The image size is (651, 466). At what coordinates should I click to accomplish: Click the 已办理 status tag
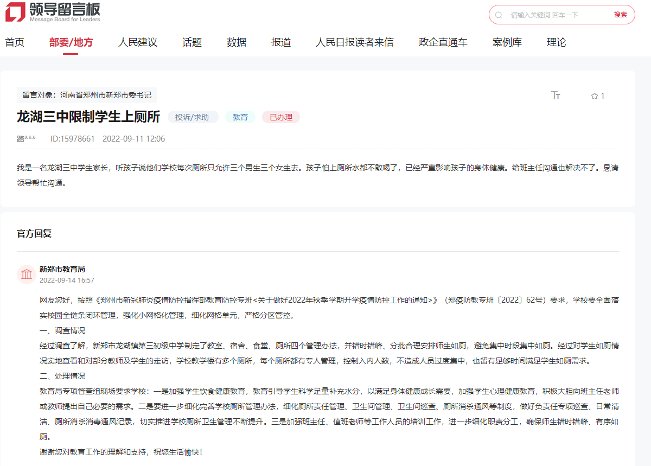click(x=280, y=117)
